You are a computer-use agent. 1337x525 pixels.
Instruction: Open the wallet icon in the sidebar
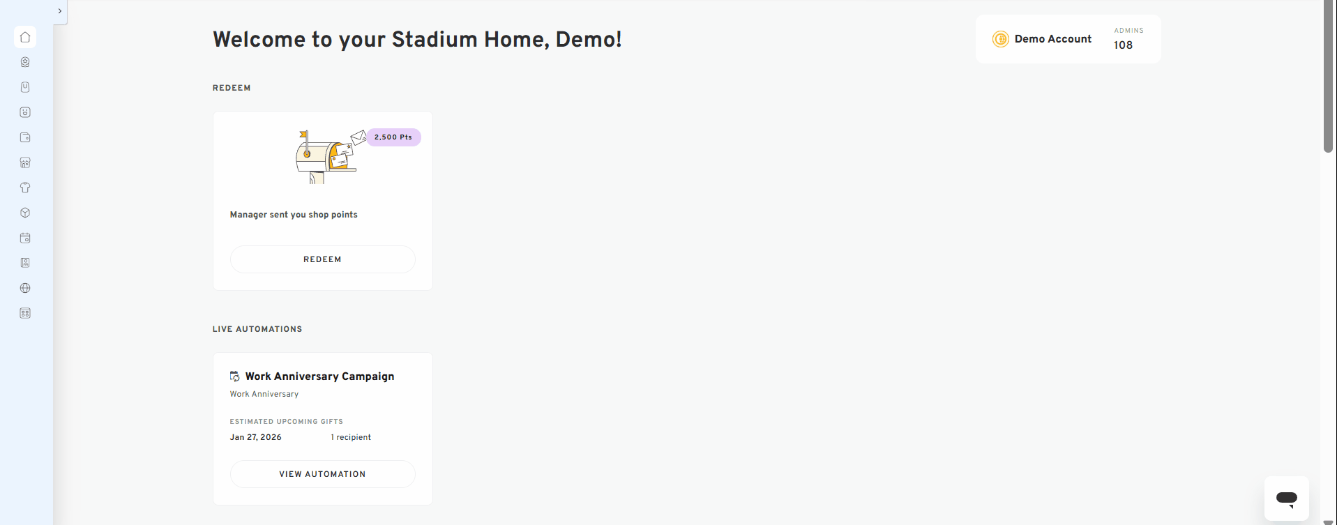[25, 137]
